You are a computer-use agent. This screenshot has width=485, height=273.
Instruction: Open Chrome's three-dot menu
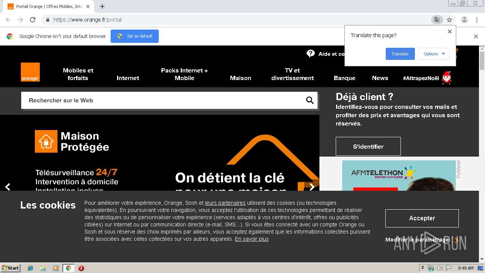coord(477,20)
